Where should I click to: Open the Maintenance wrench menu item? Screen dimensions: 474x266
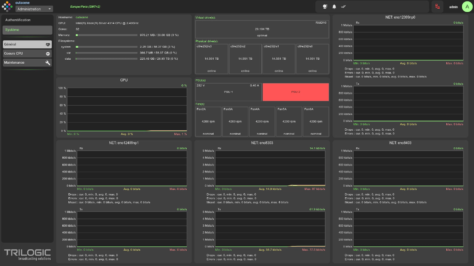27,63
